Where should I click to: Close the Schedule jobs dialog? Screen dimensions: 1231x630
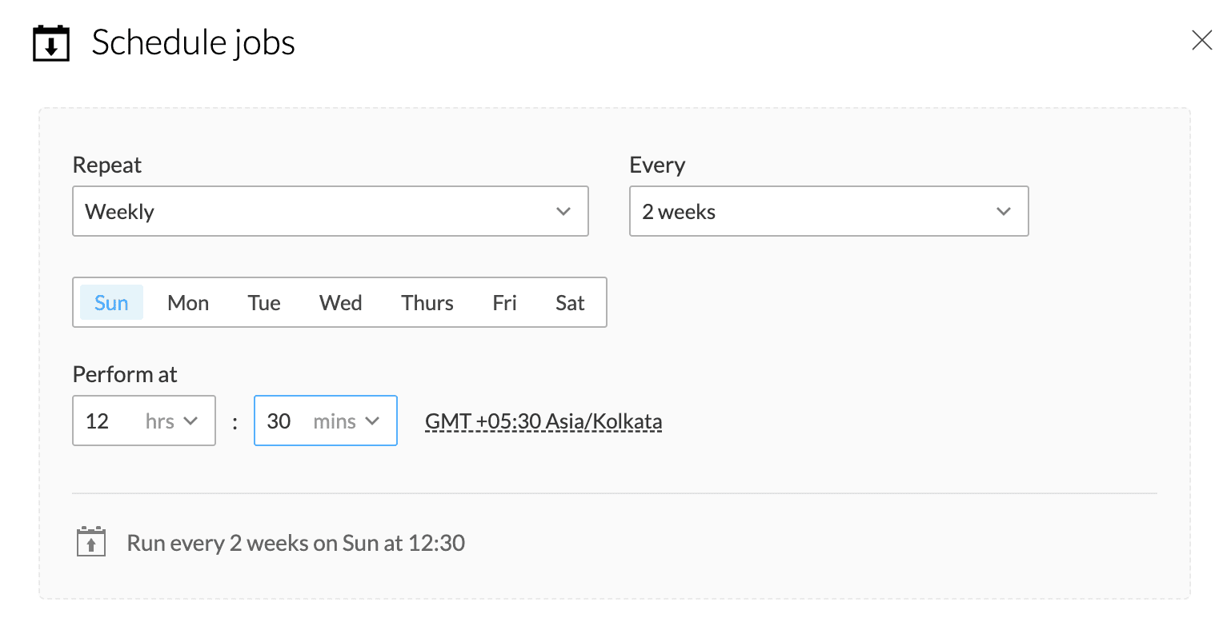pos(1201,40)
